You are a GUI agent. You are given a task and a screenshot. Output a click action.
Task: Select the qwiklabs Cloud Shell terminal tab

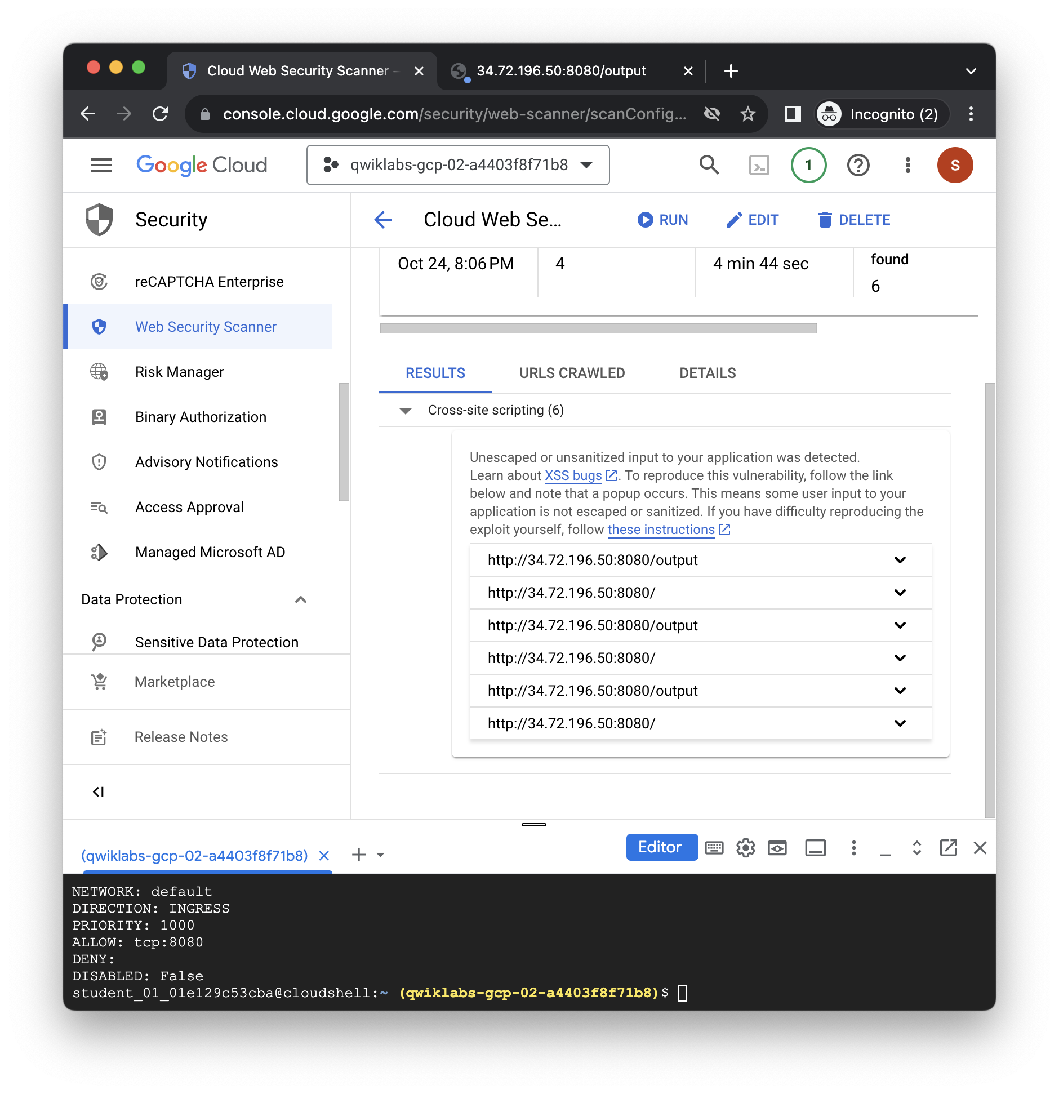click(x=194, y=856)
